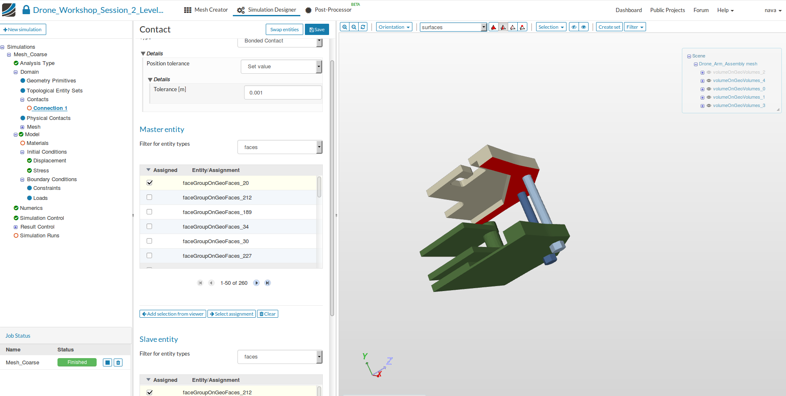Click the Tolerance [m] input field
The height and width of the screenshot is (396, 786).
283,92
